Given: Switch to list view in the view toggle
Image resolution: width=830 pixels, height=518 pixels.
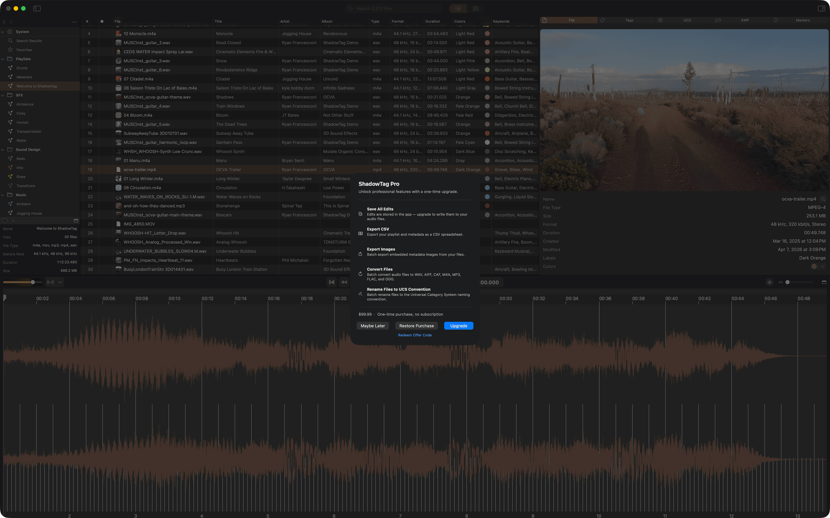Looking at the screenshot, I should pyautogui.click(x=458, y=8).
